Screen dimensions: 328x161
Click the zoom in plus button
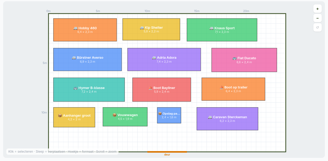click(x=318, y=9)
